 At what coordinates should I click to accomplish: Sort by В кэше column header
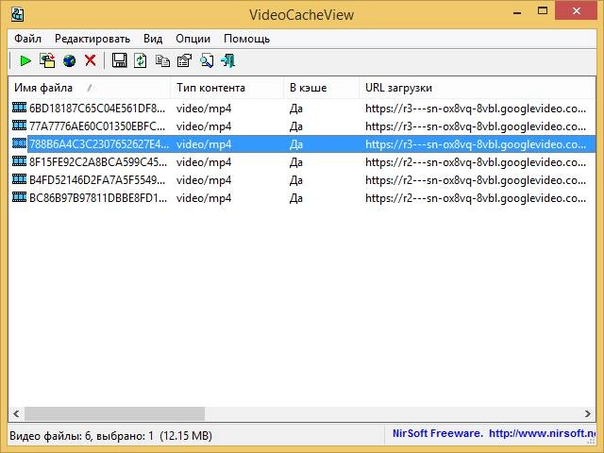322,88
